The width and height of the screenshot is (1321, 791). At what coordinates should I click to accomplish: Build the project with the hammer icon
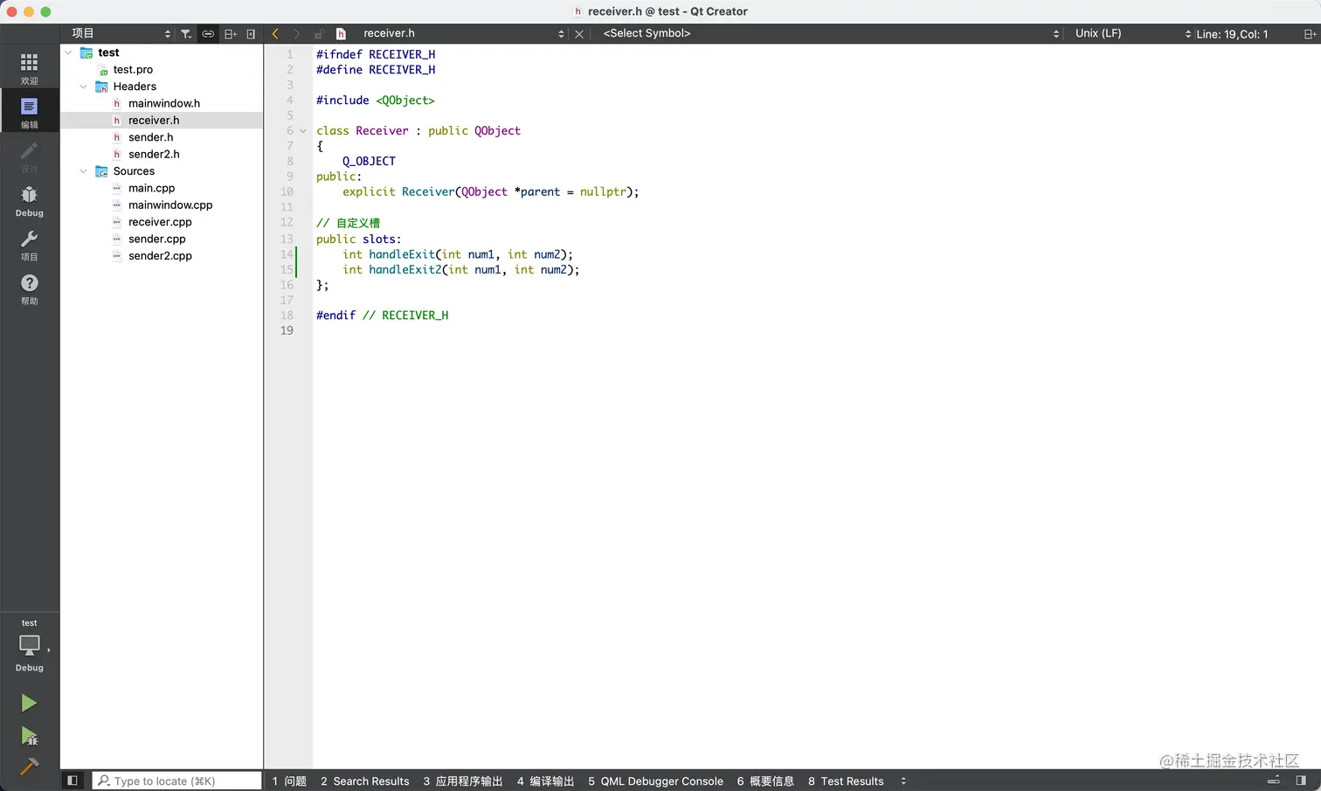pyautogui.click(x=29, y=767)
